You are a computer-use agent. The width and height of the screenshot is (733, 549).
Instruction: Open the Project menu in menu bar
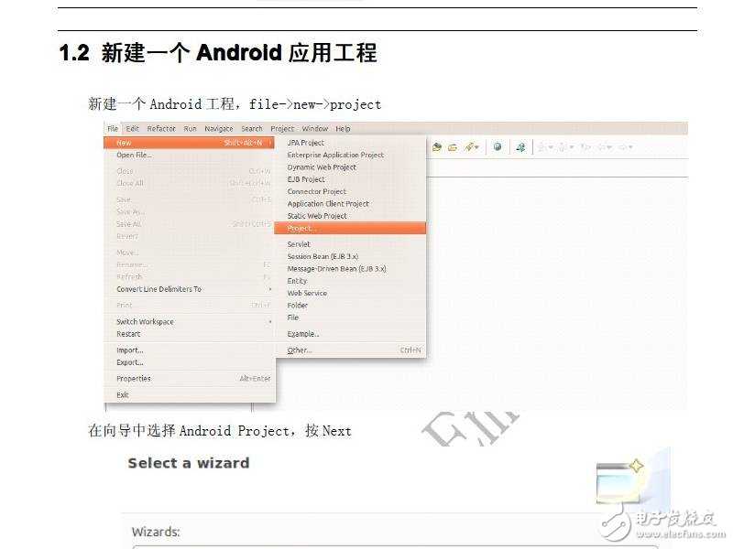pos(282,128)
